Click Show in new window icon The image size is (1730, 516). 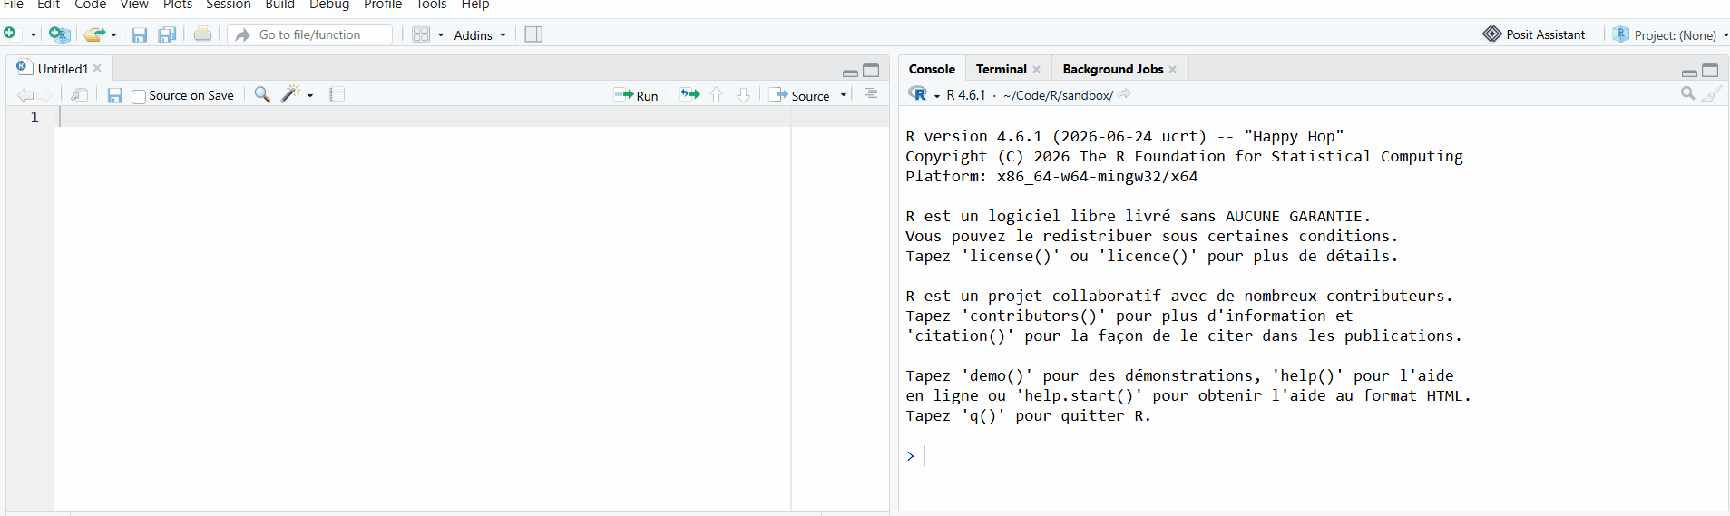coord(80,95)
